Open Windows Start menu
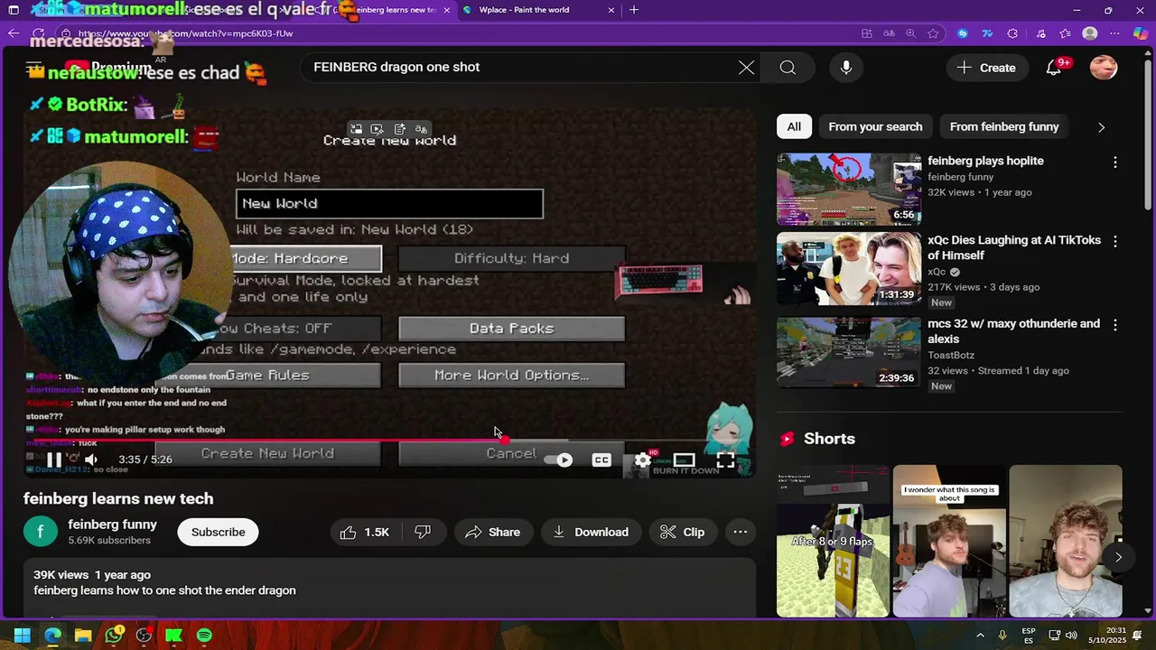The image size is (1156, 650). (22, 636)
